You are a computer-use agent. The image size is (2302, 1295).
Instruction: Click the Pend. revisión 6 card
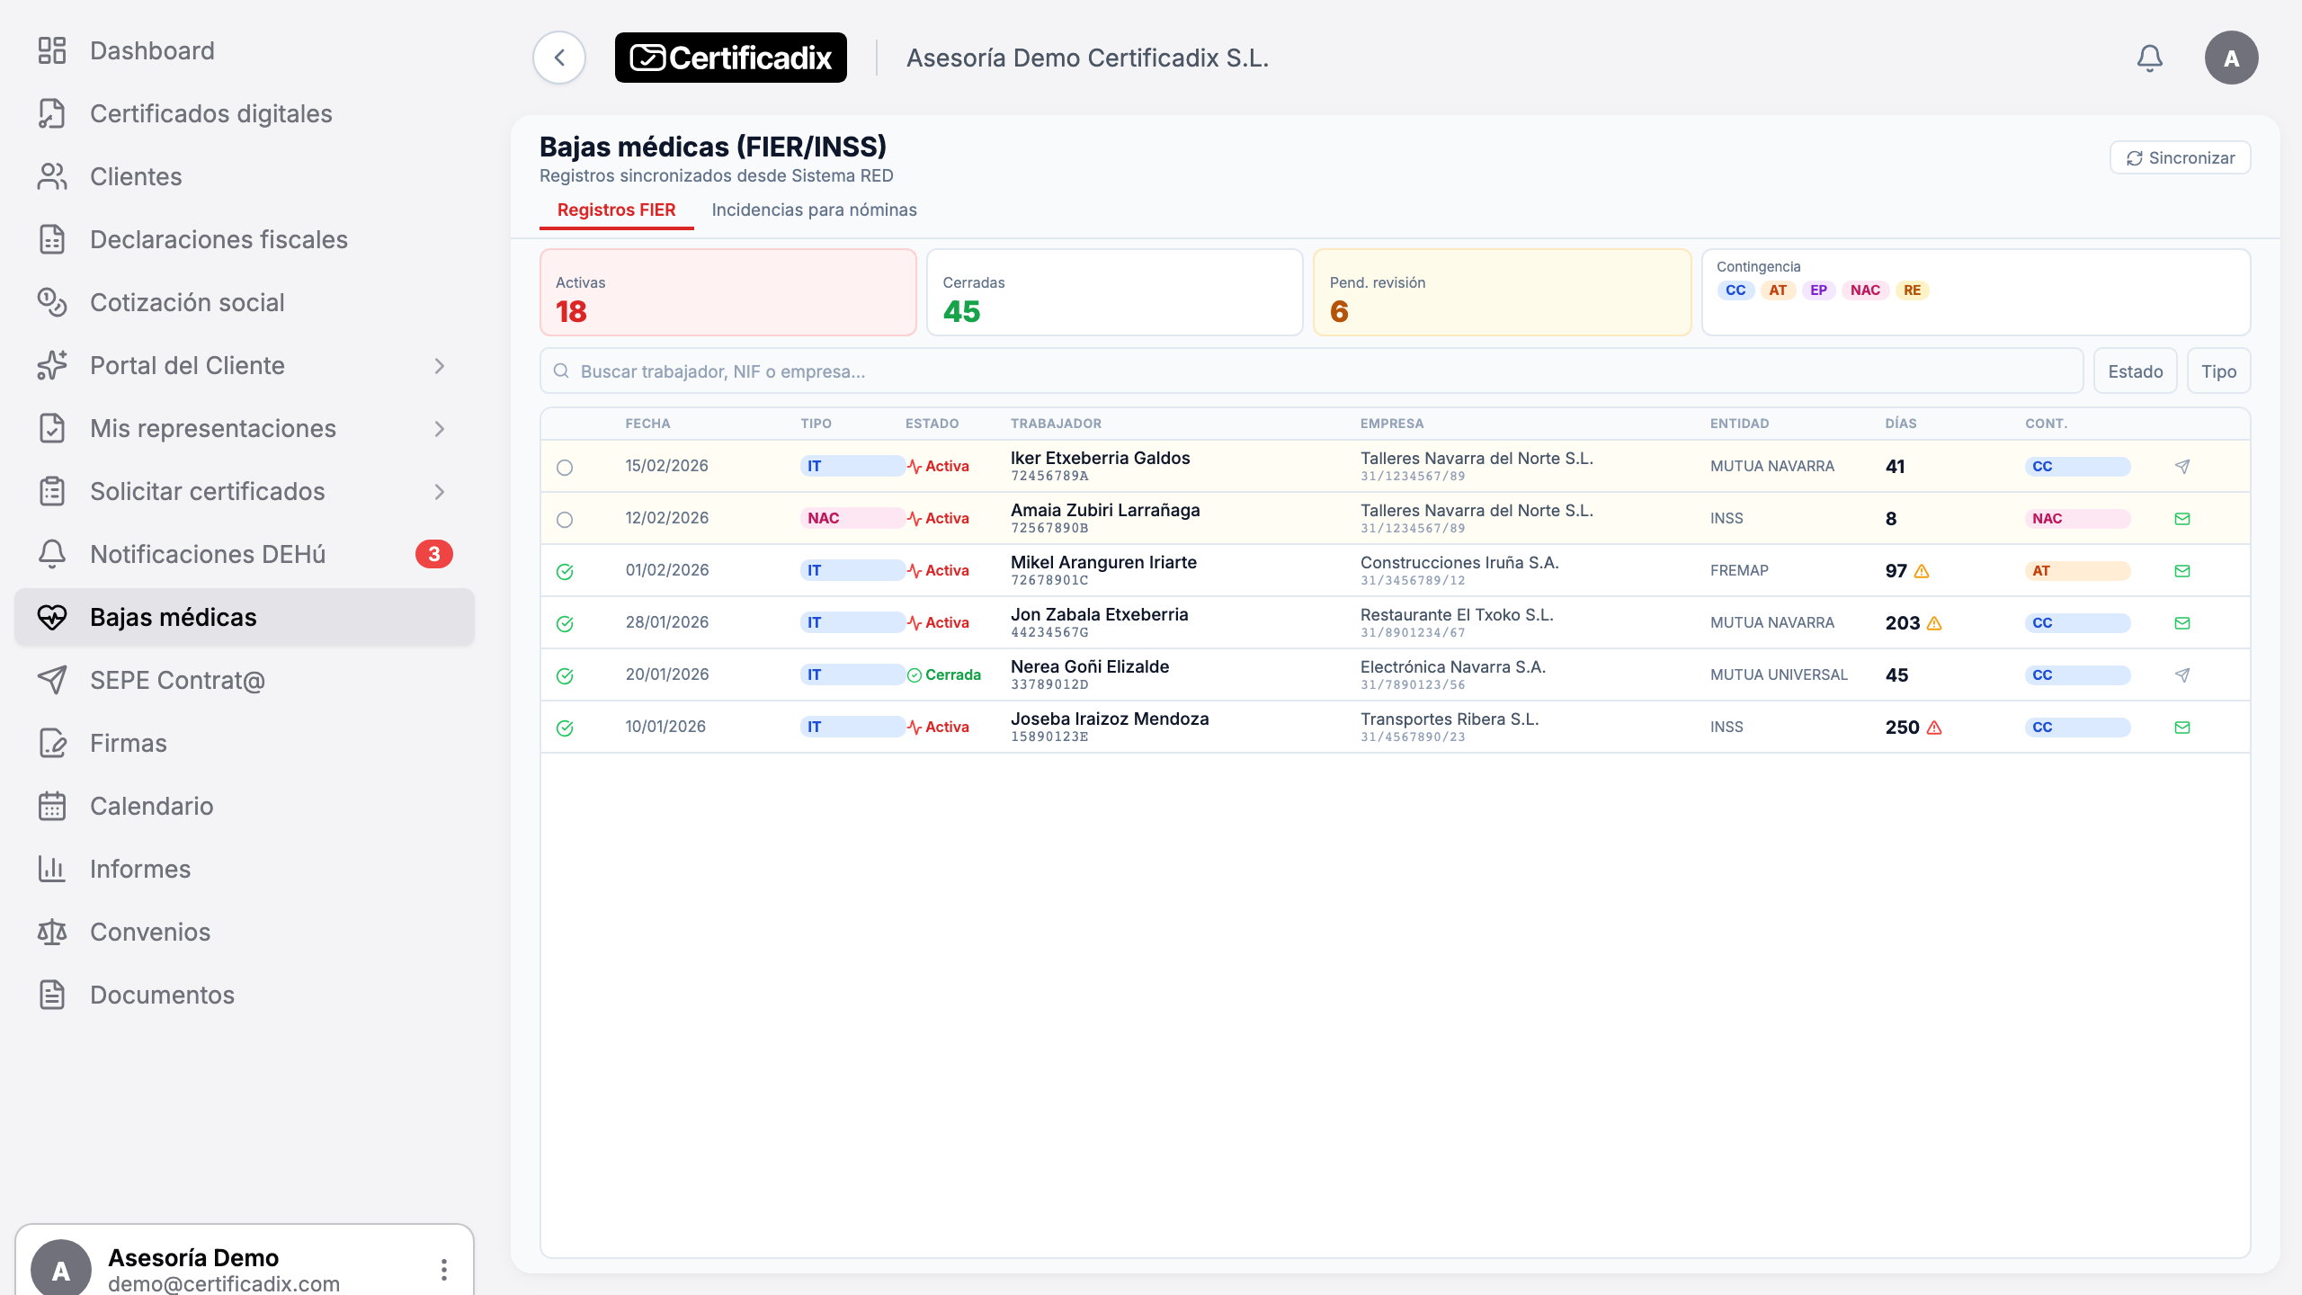click(x=1502, y=293)
